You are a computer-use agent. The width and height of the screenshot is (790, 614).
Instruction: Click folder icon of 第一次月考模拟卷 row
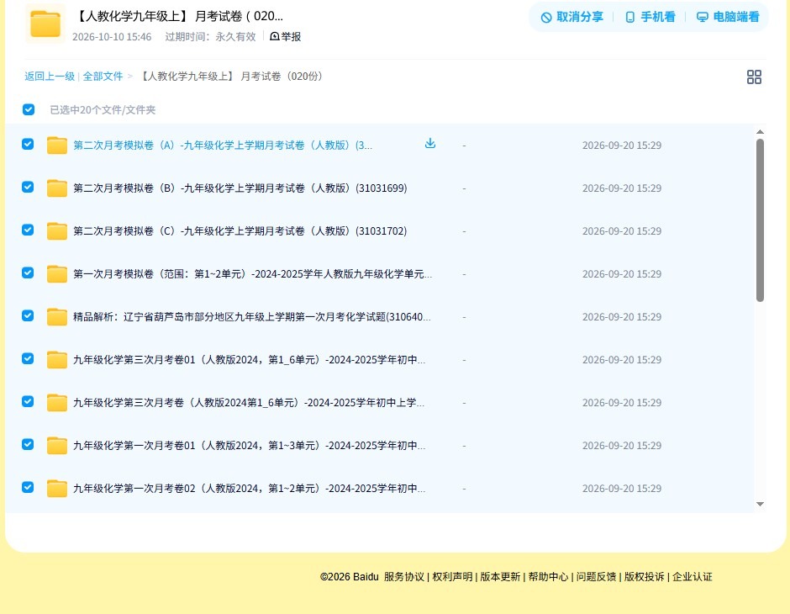(57, 273)
